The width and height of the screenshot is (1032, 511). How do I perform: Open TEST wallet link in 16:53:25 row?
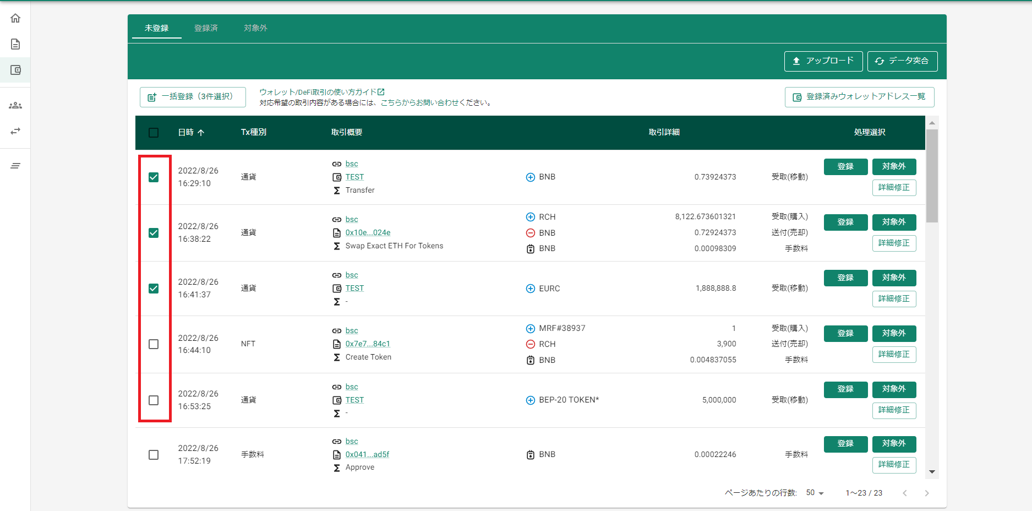point(354,400)
